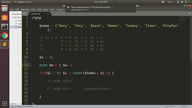192x108 pixels.
Task: Open the View menu
Action: pos(39,10)
